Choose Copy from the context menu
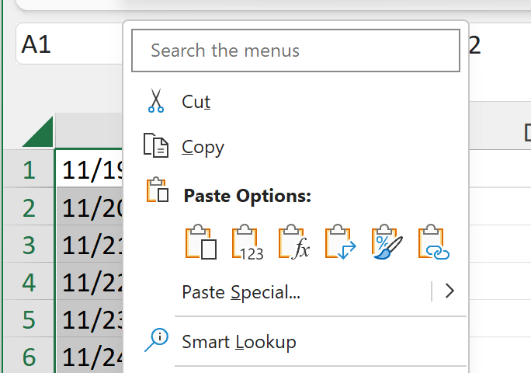 [203, 147]
